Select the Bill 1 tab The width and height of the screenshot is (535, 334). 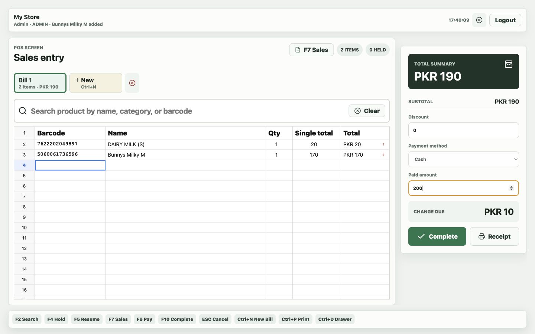tap(40, 83)
